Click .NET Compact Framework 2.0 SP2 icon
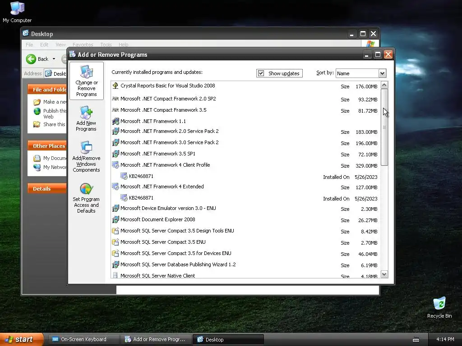 tap(115, 99)
